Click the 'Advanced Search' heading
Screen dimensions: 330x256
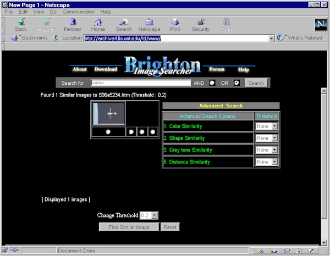tap(221, 106)
